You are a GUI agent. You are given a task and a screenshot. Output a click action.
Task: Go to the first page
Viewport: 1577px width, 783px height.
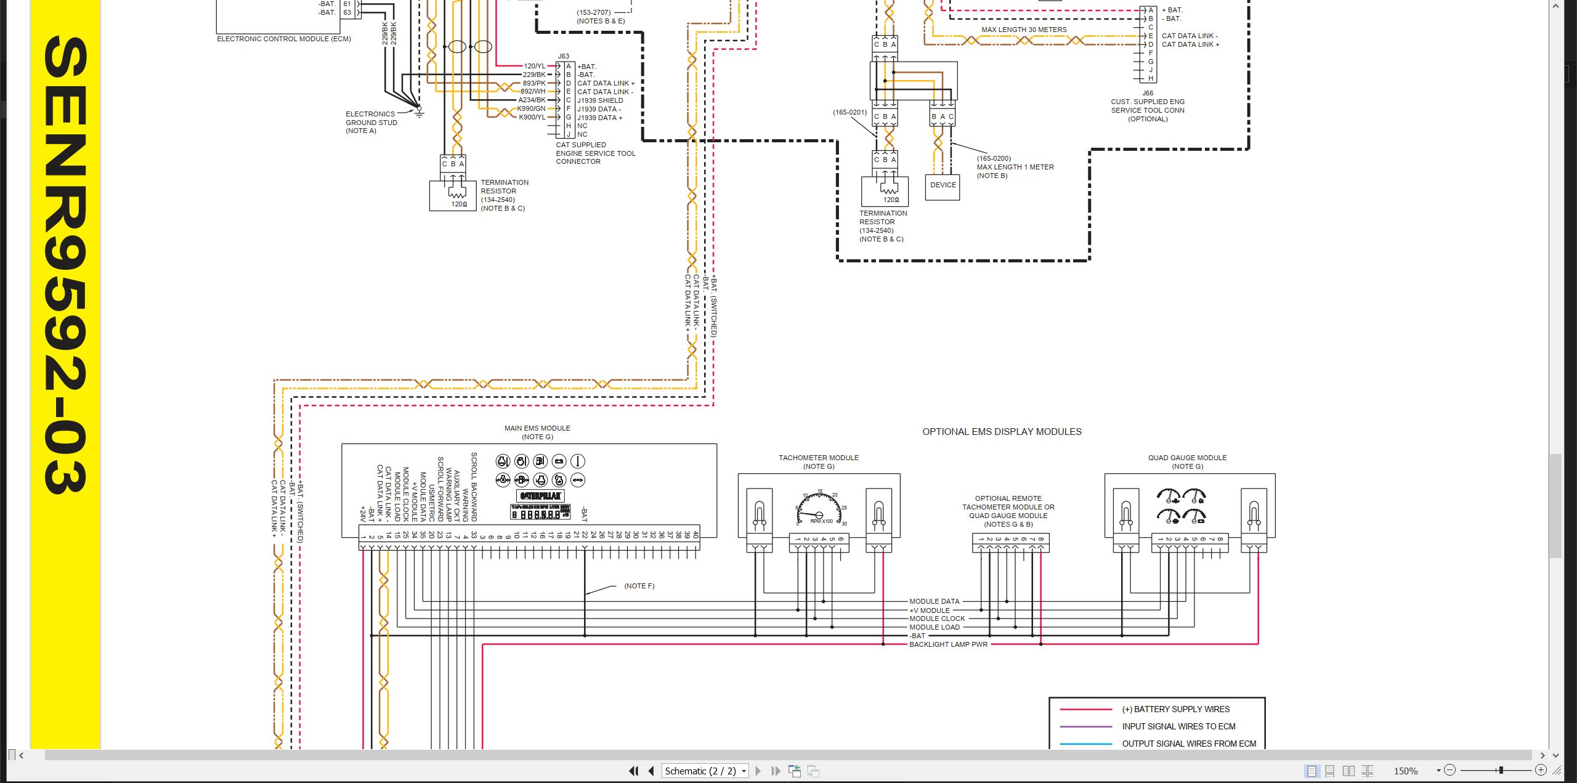coord(633,771)
